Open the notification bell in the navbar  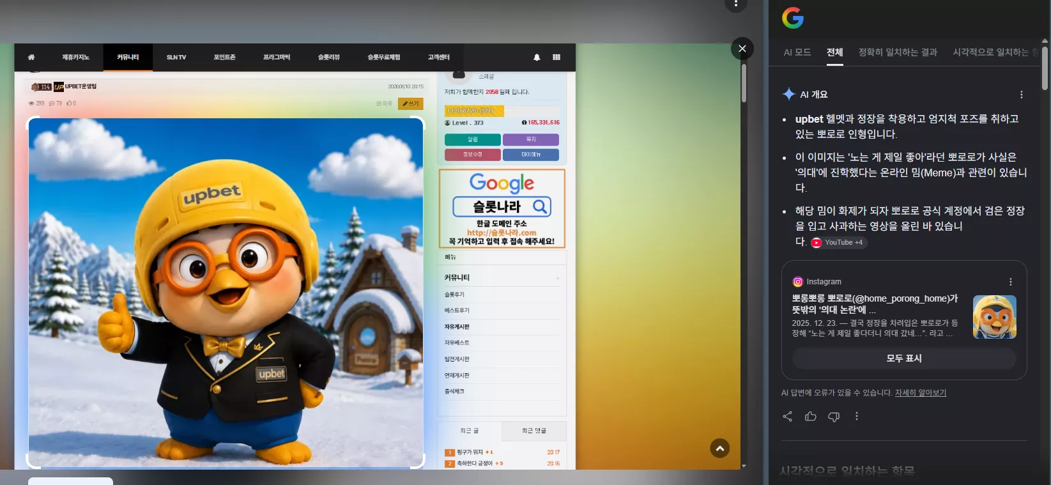537,58
